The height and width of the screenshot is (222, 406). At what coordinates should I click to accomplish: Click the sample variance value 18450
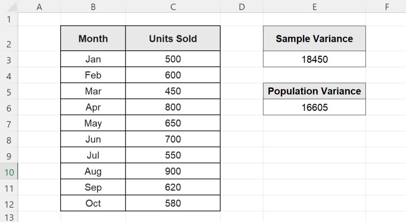click(x=314, y=59)
